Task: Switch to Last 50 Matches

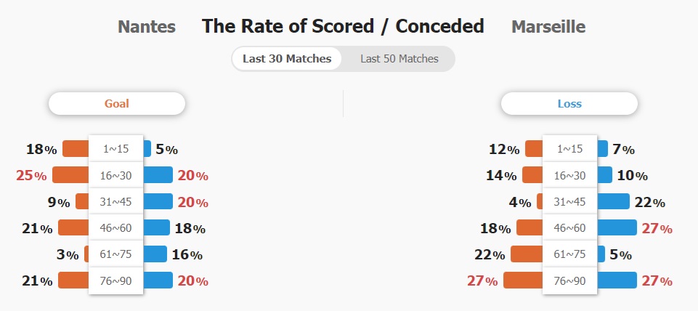Action: 399,59
